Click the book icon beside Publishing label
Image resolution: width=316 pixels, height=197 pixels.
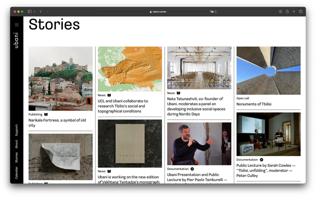click(46, 114)
